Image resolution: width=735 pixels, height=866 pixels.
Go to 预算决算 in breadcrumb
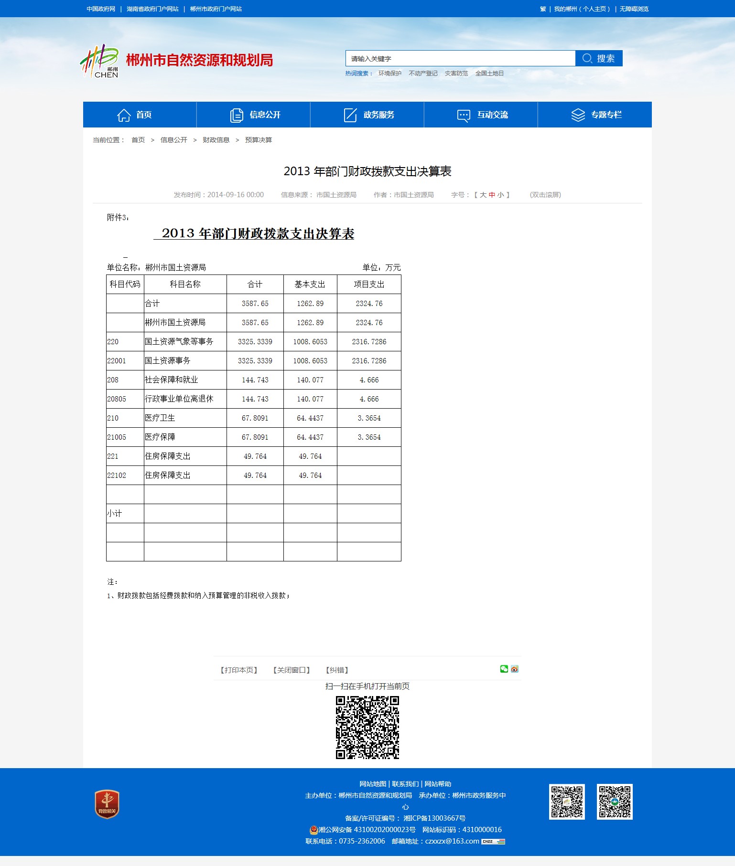point(259,140)
